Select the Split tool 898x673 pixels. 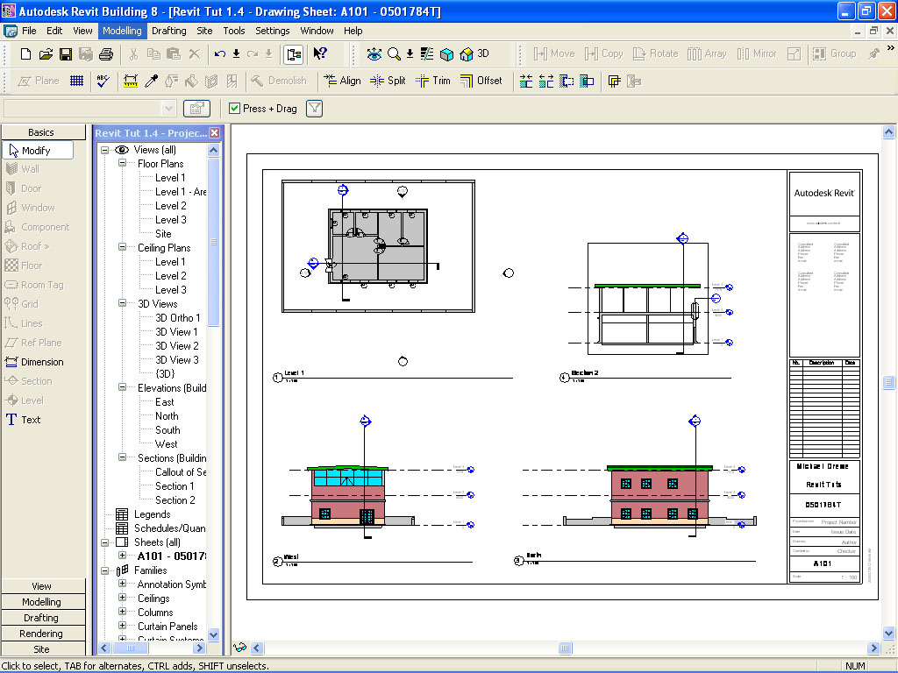tap(388, 81)
